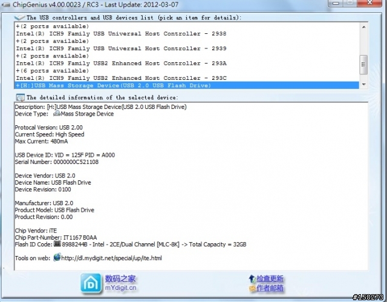Click the envelope icon beside 作者邮箱
Viewport: 387px width, 302px height.
point(252,288)
